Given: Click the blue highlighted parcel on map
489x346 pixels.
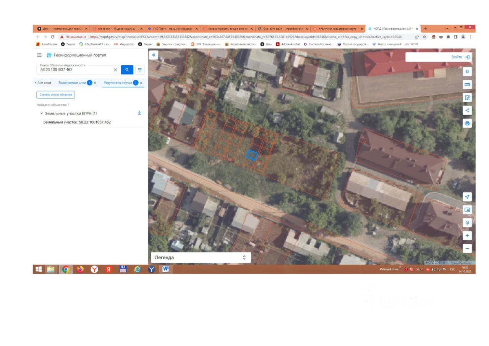Looking at the screenshot, I should (252, 155).
